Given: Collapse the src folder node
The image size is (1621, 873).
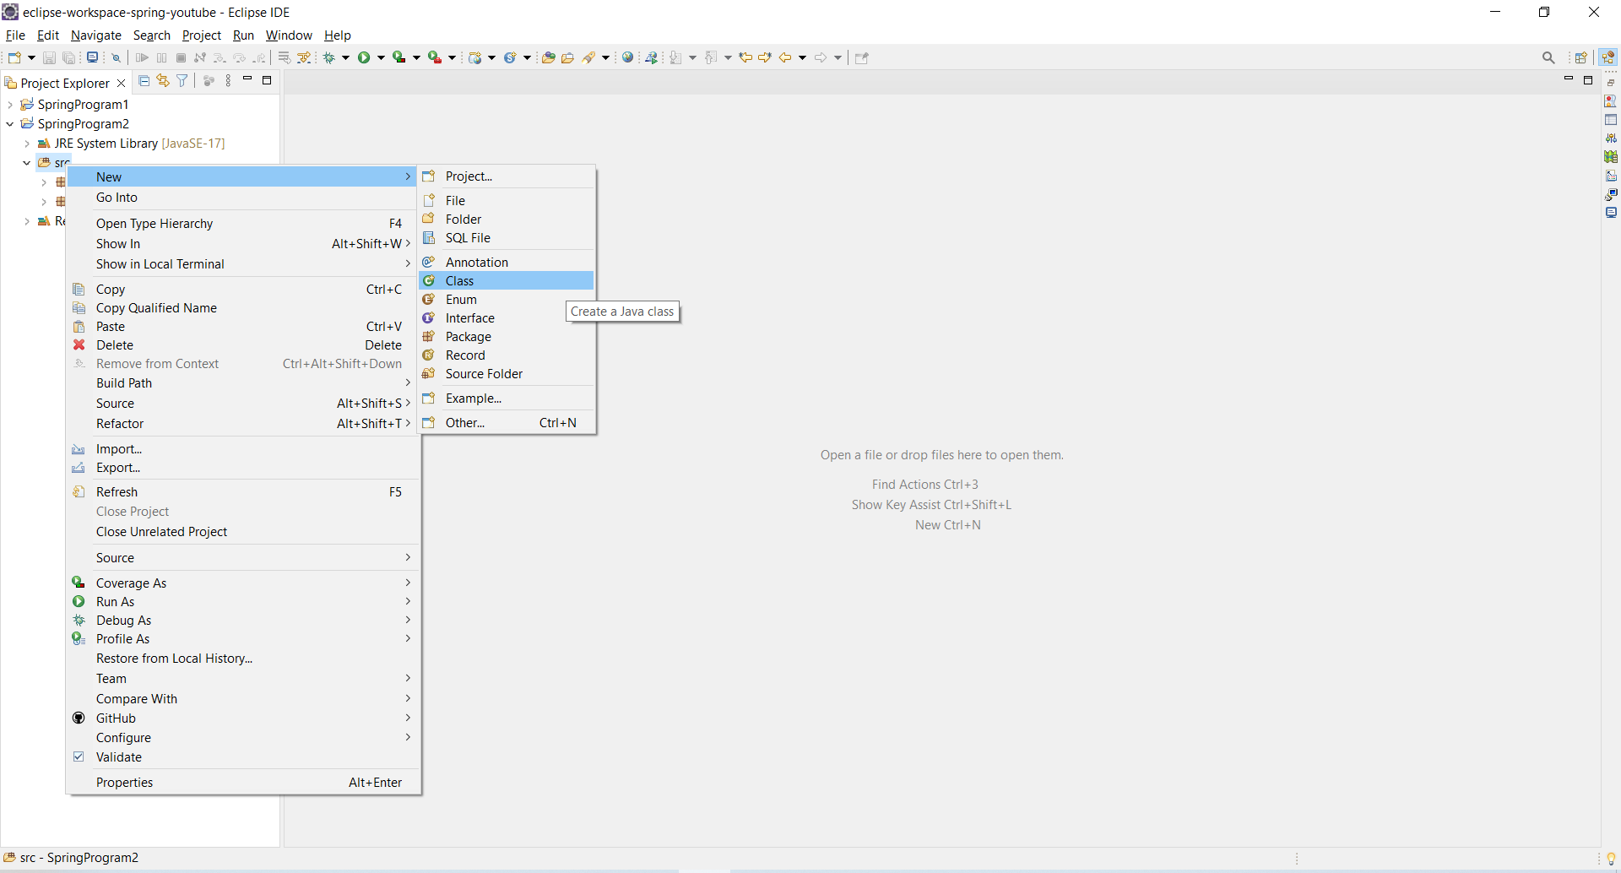Looking at the screenshot, I should (x=27, y=163).
